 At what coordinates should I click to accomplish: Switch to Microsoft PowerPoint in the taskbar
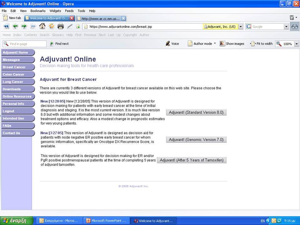[107, 221]
